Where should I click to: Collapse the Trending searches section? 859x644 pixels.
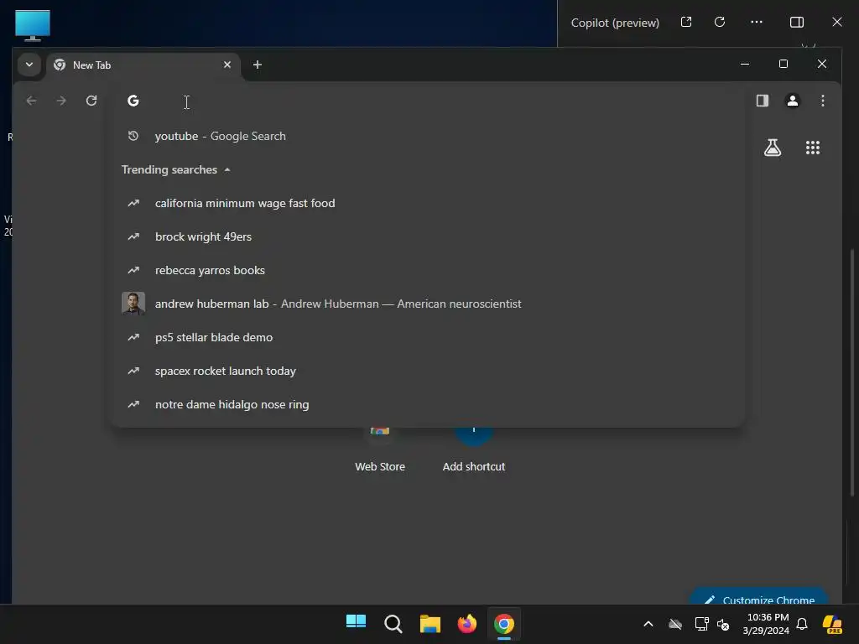tap(226, 169)
